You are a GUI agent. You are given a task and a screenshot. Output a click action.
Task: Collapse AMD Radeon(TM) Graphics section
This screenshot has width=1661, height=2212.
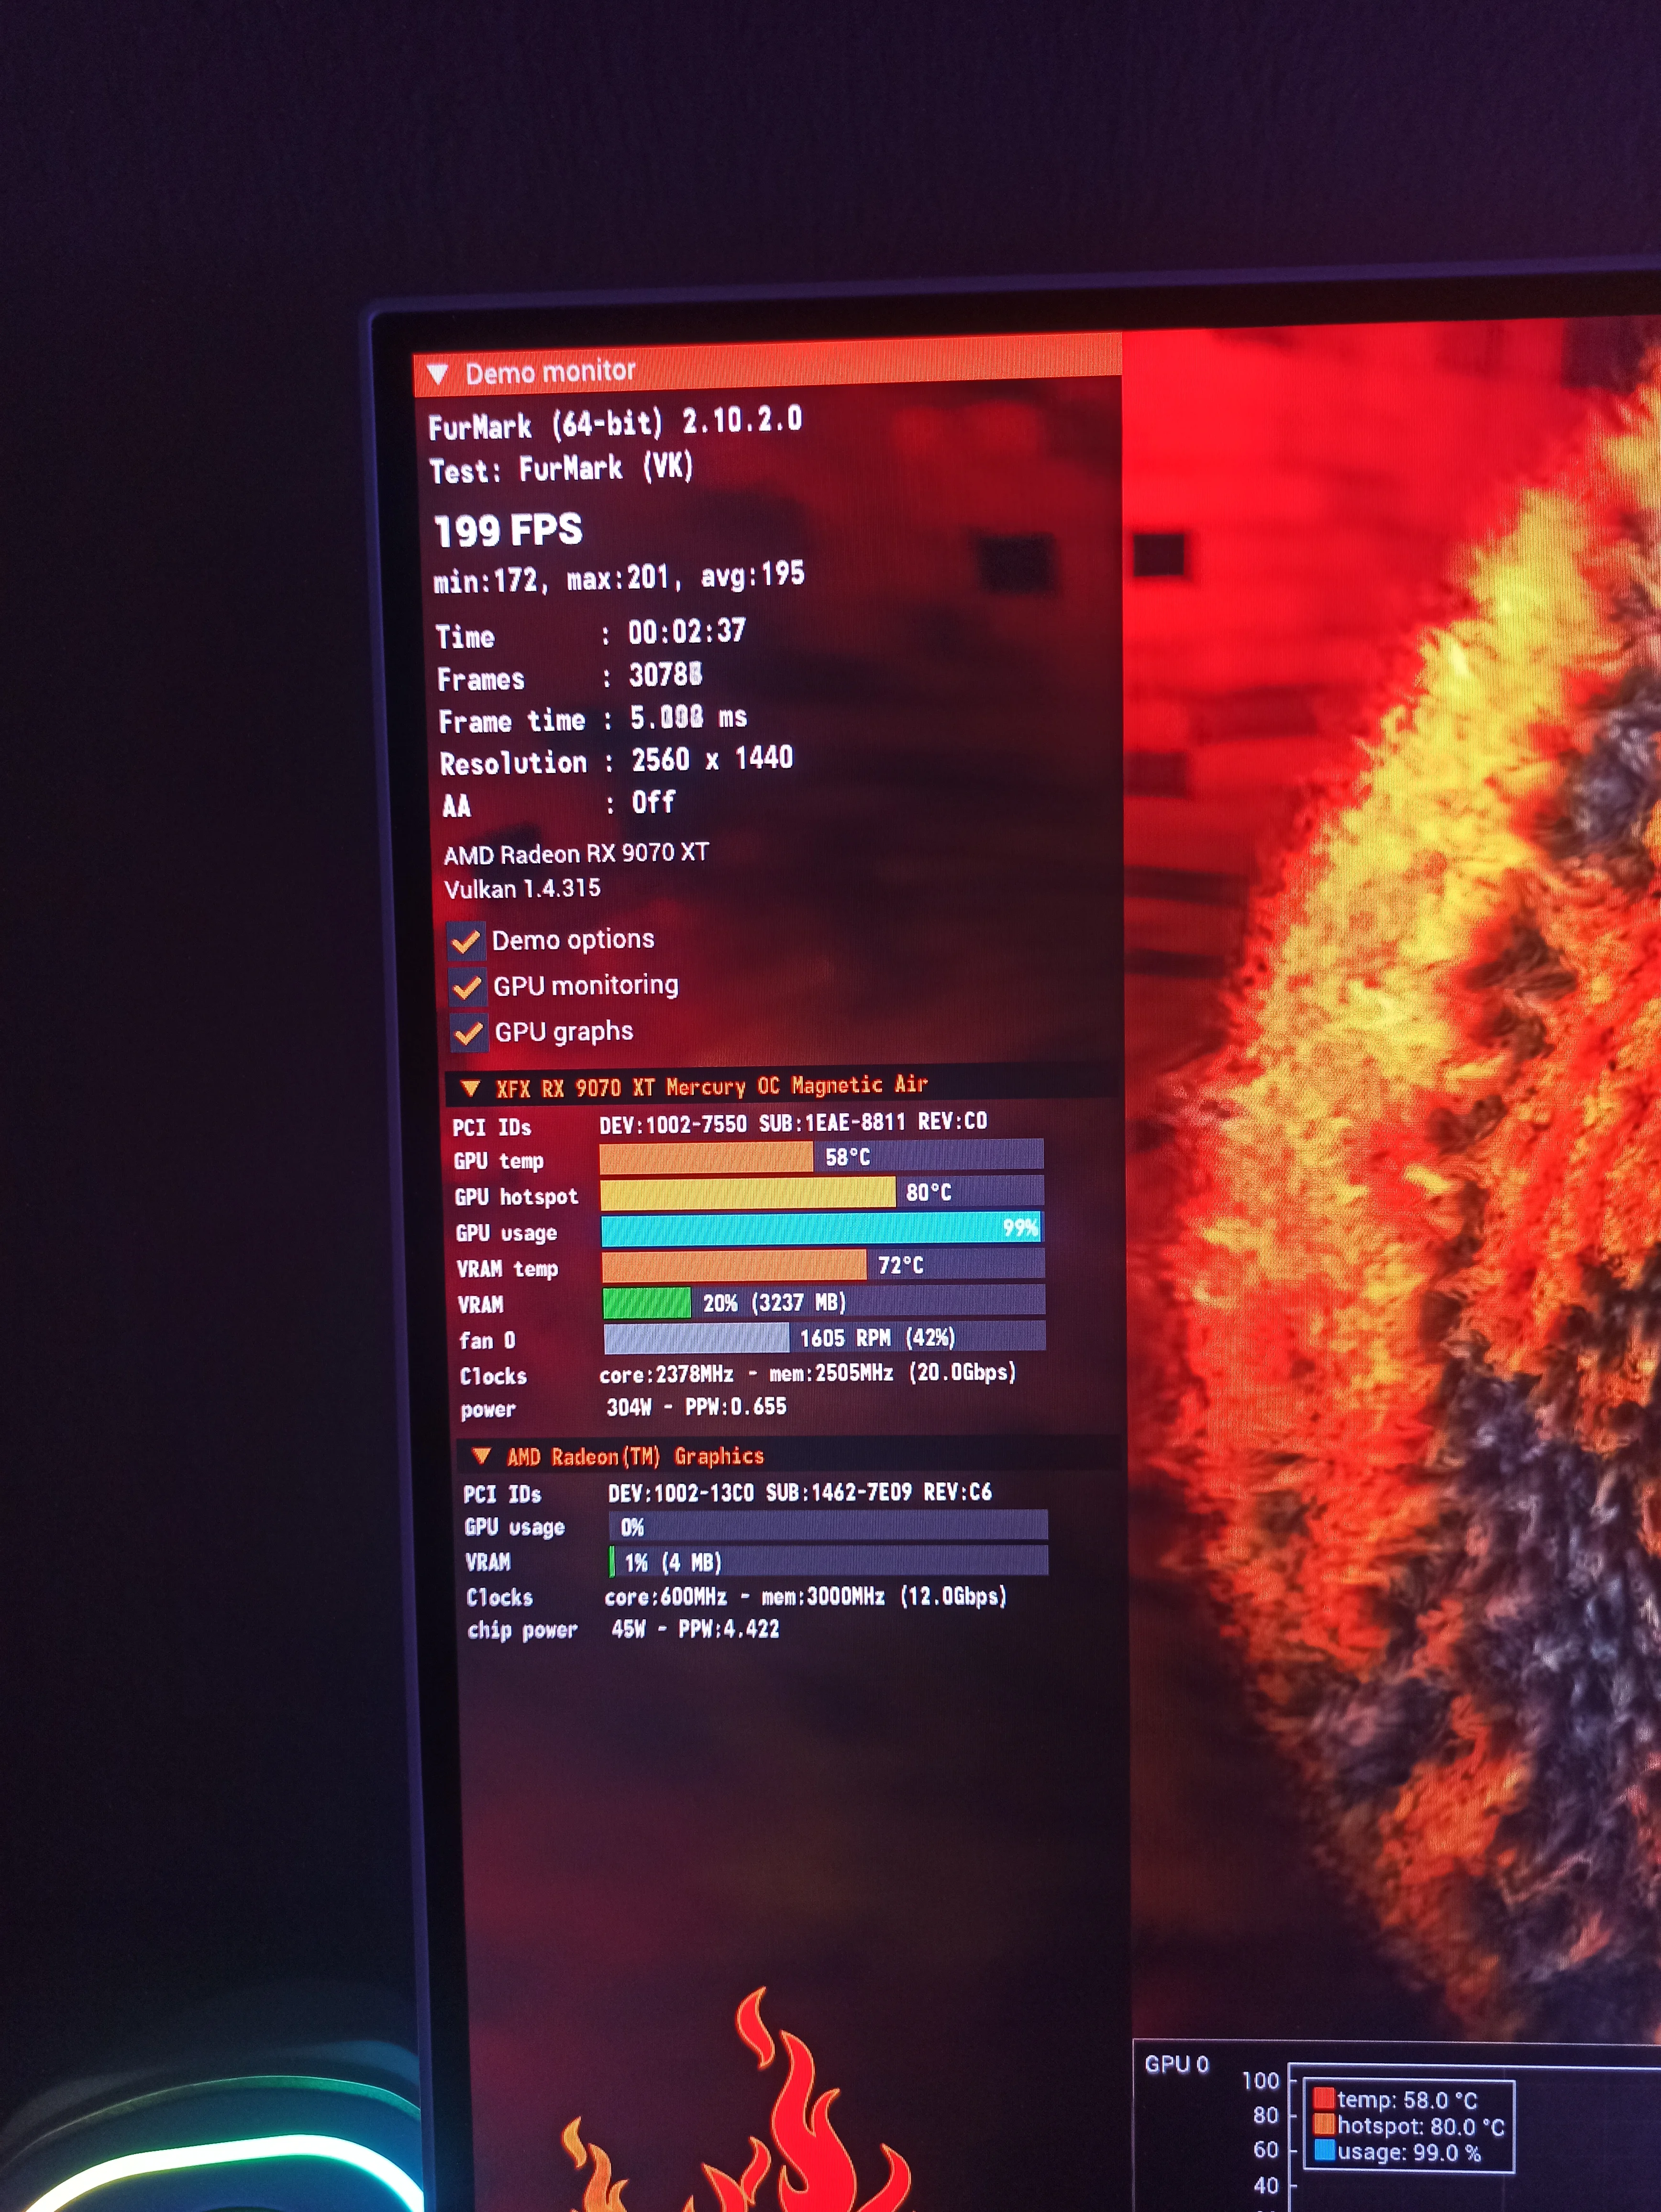point(482,1456)
